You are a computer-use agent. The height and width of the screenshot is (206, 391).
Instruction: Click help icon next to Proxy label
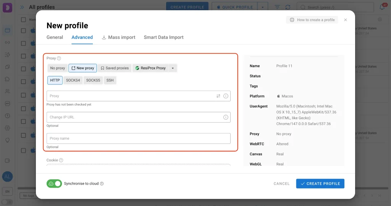59,58
